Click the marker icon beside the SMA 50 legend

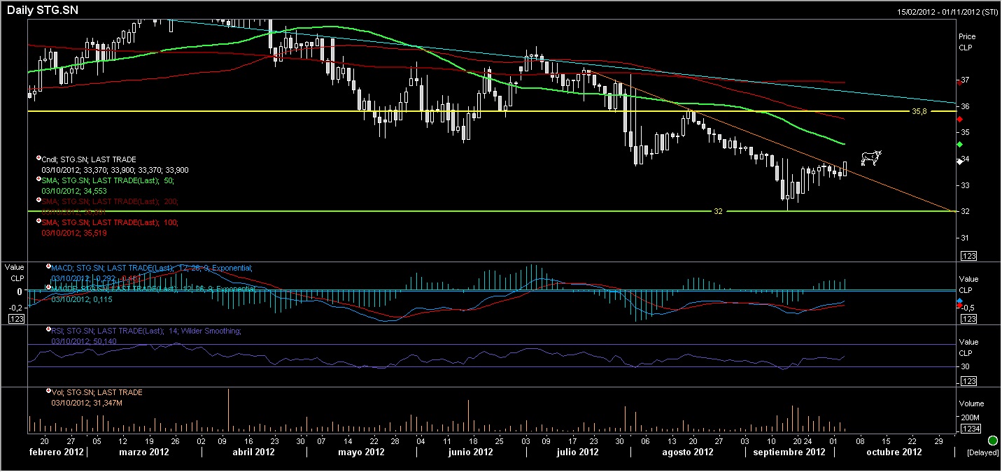[38, 180]
